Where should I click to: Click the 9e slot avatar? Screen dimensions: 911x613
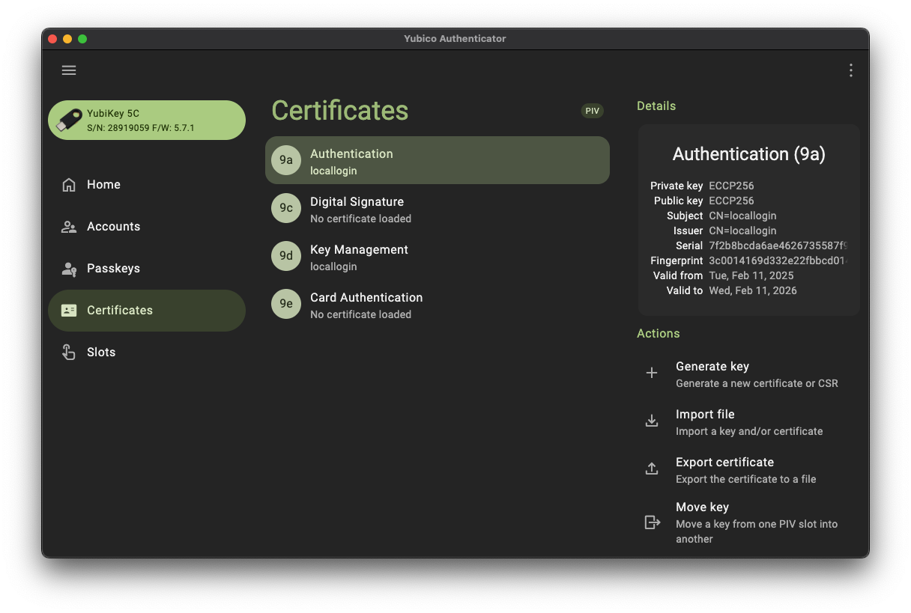click(286, 304)
